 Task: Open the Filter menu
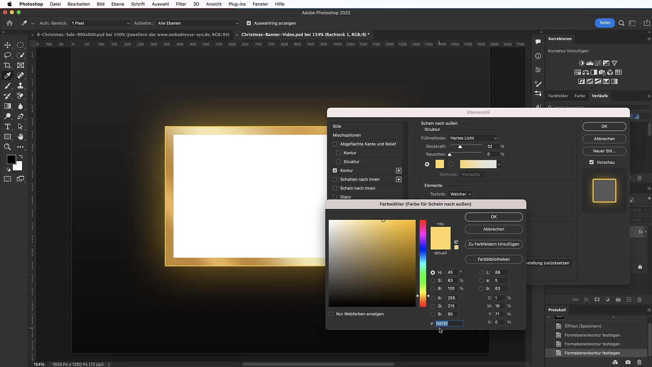[181, 4]
